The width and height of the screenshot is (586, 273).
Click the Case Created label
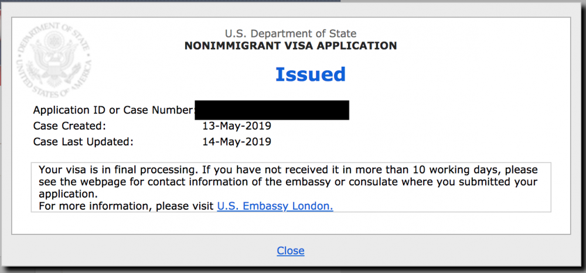(x=70, y=126)
